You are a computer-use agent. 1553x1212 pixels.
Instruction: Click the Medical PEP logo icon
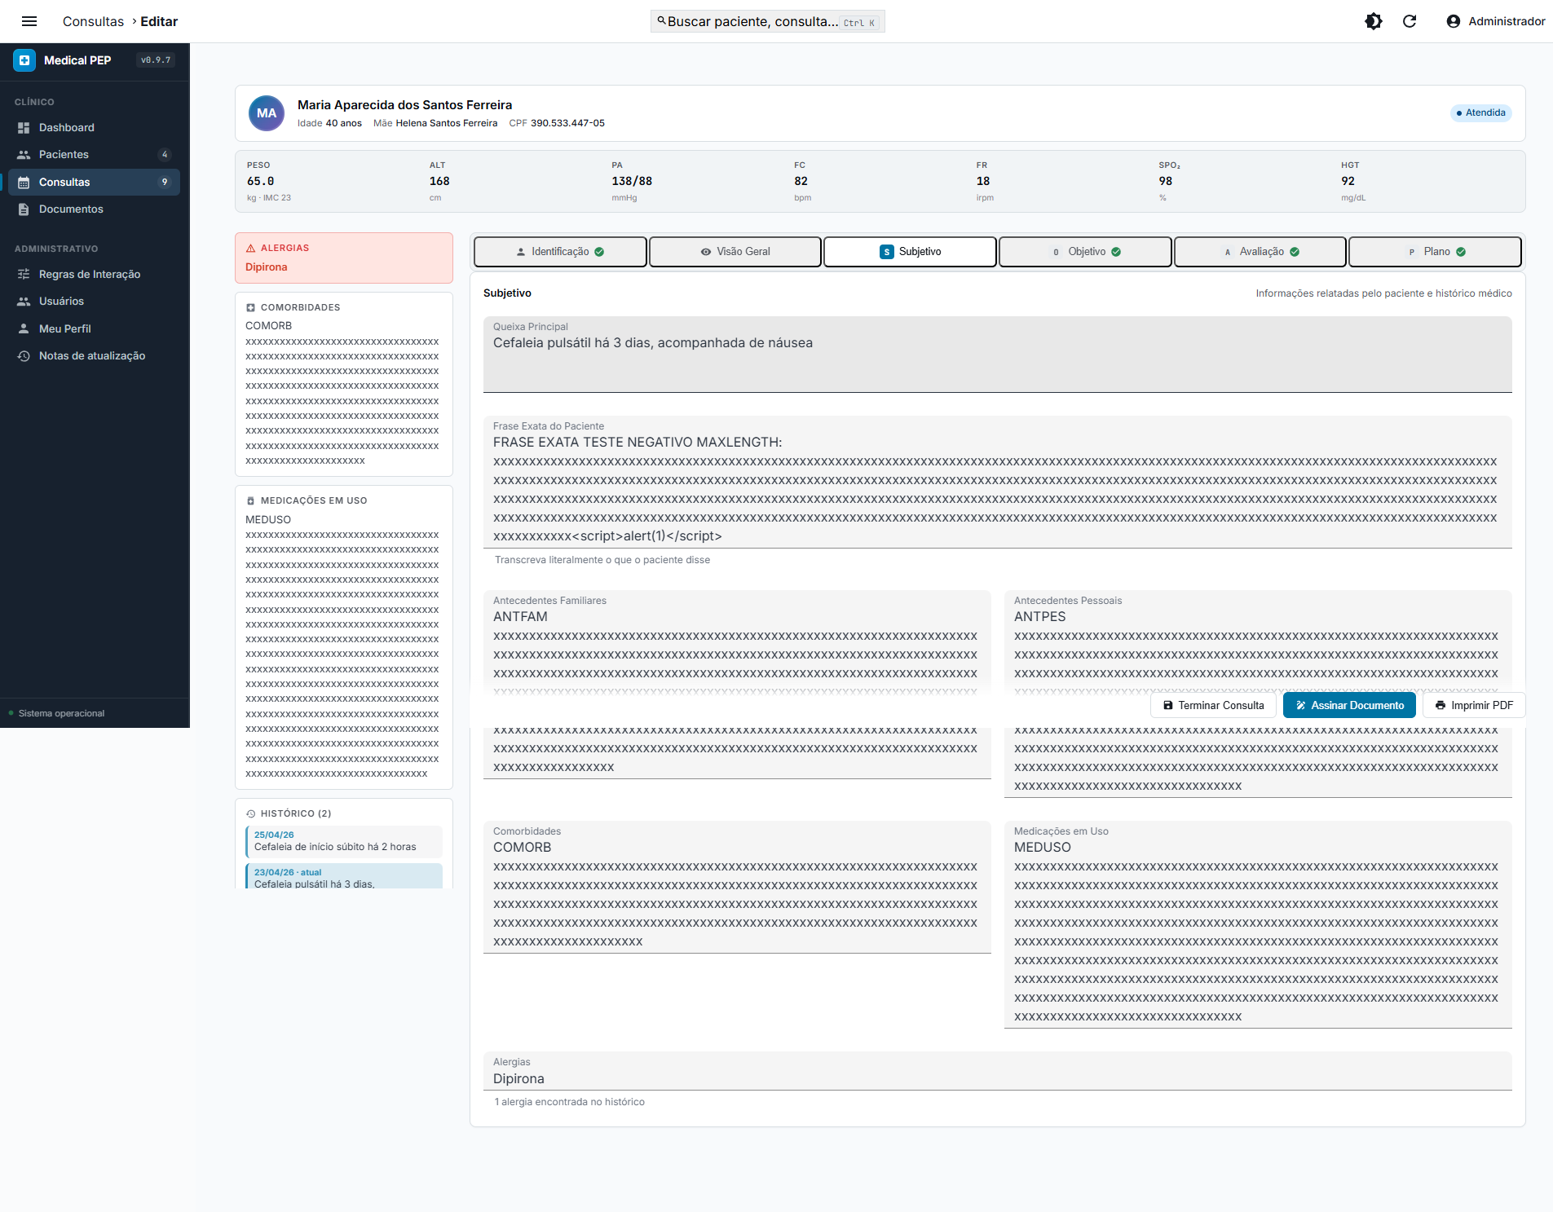pyautogui.click(x=24, y=60)
